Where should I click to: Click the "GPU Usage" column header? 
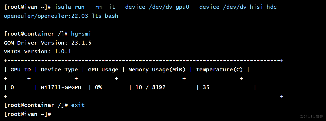coord(103,70)
